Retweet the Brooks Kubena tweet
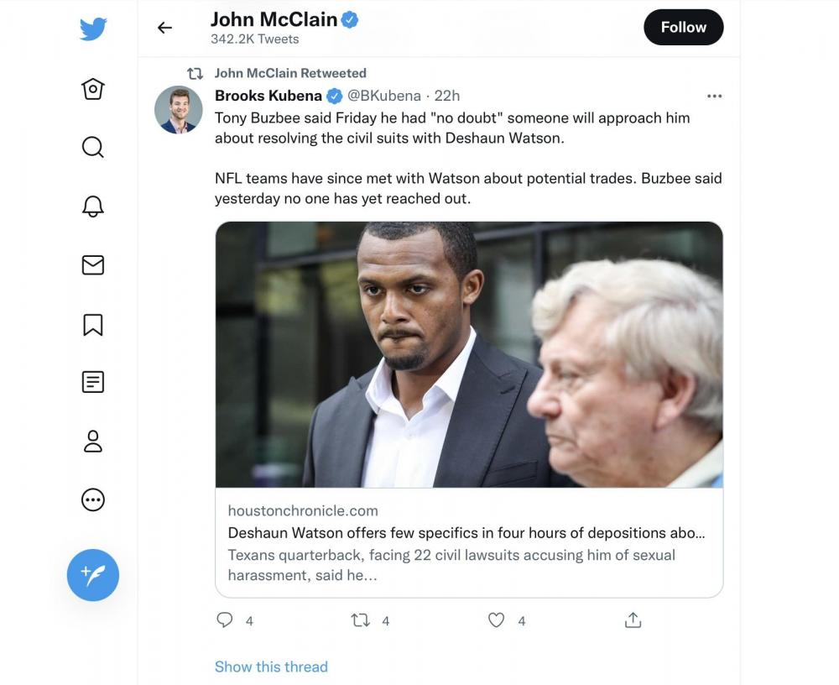Viewport: 839px width, 685px height. [360, 620]
